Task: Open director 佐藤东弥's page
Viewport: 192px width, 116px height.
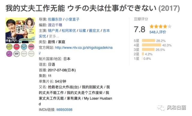Action: (55, 19)
